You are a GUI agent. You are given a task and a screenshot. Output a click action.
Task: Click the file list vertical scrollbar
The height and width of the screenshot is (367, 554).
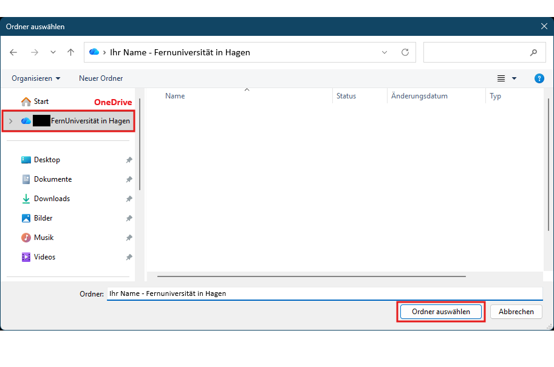pos(549,165)
